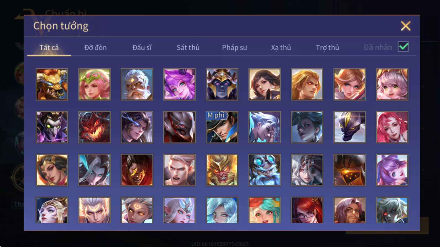This screenshot has height=247, width=440.
Task: Toggle the Đã nhận checkbox
Action: (x=403, y=47)
